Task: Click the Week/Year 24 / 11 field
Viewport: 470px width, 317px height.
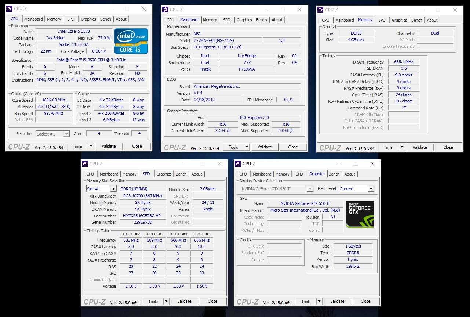Action: [x=208, y=202]
